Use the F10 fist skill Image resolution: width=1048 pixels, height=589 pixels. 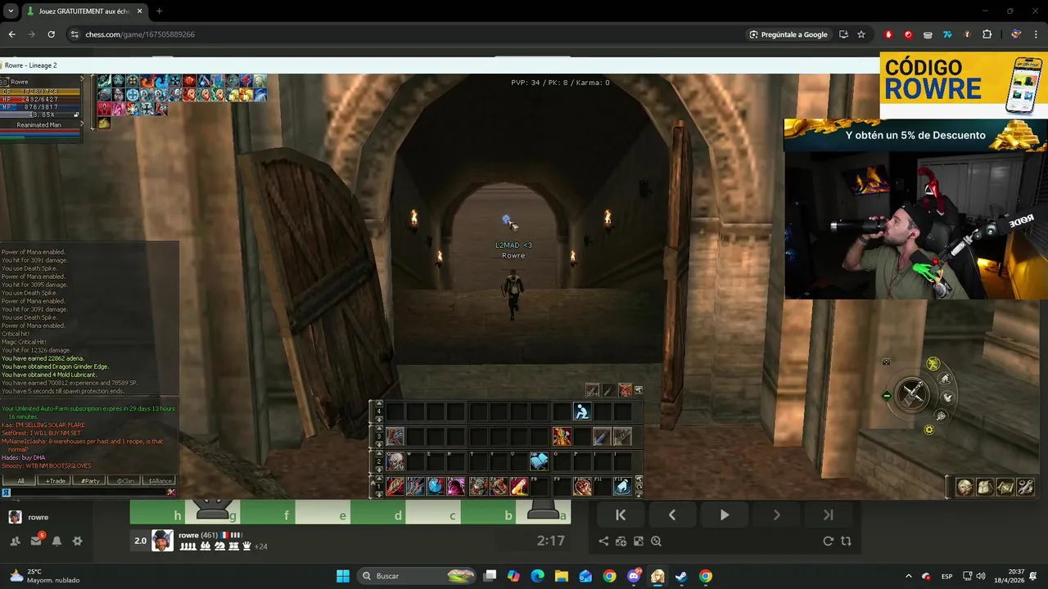point(582,488)
